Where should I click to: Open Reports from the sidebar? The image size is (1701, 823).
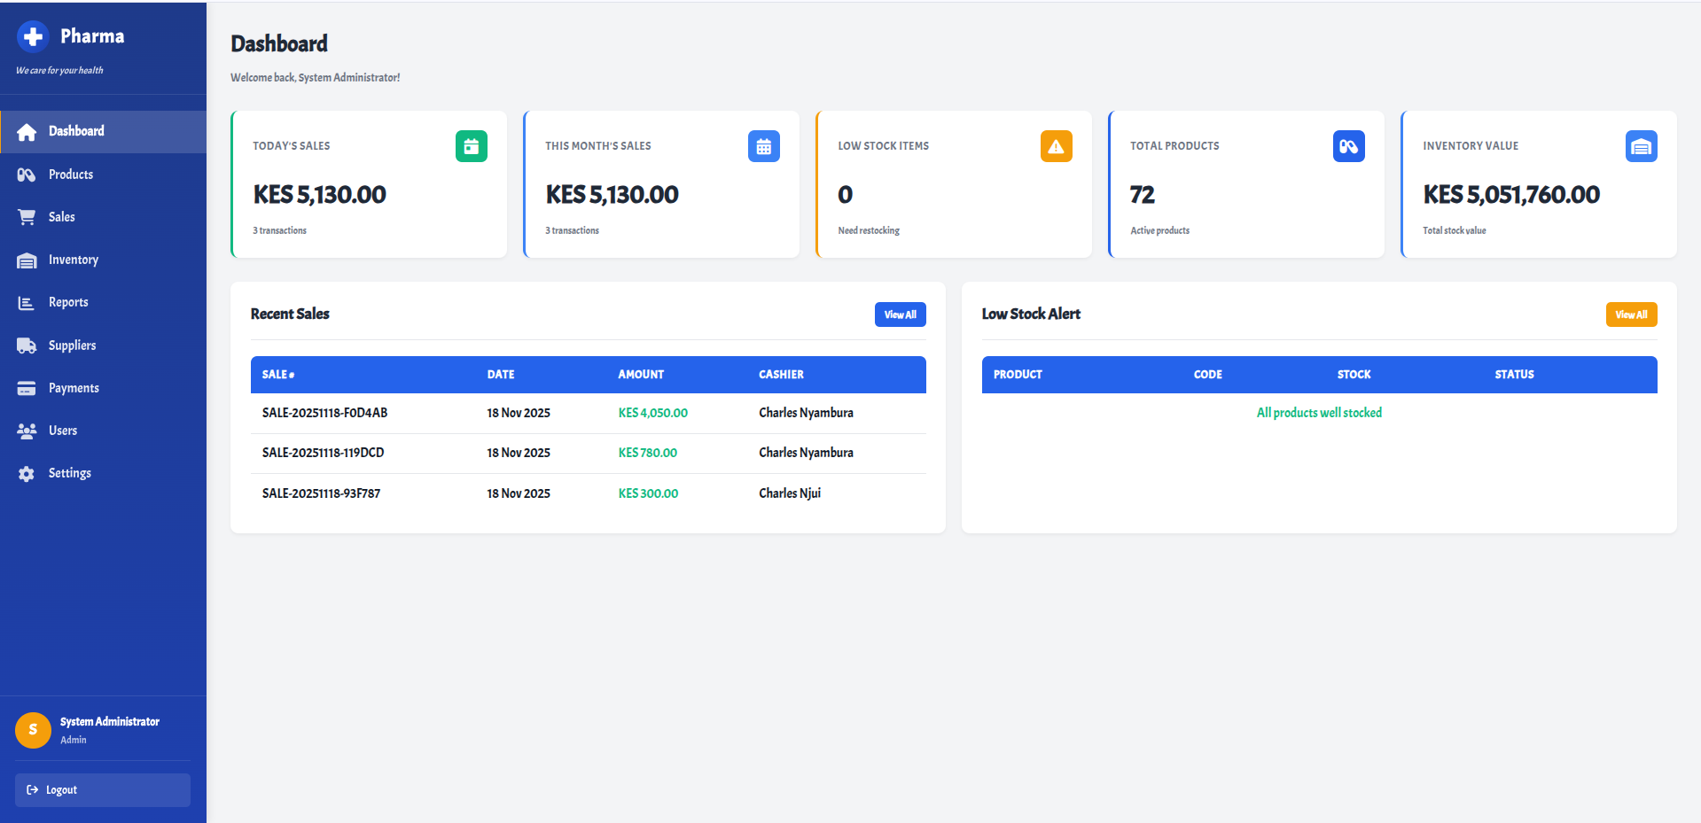point(68,302)
